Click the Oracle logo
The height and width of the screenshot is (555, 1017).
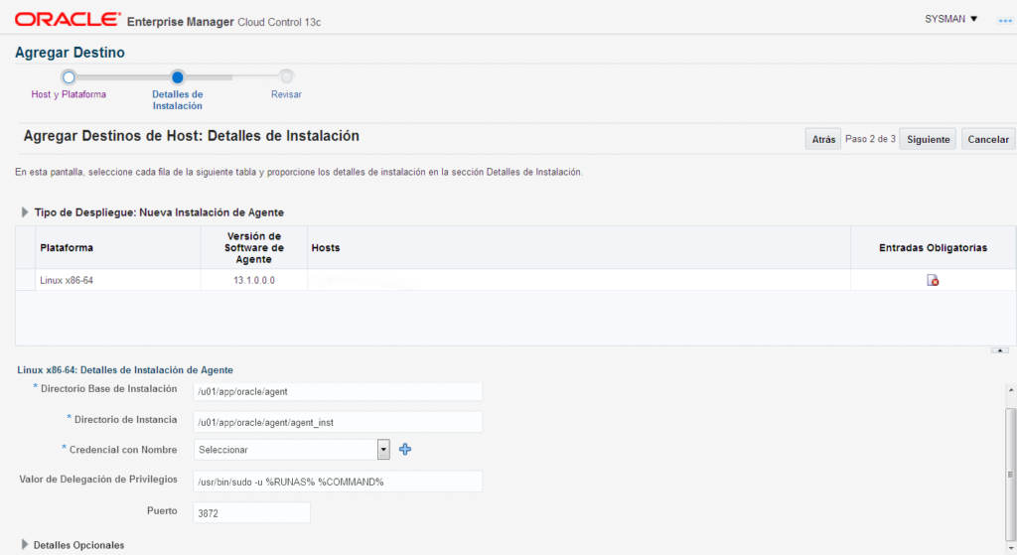pyautogui.click(x=68, y=20)
